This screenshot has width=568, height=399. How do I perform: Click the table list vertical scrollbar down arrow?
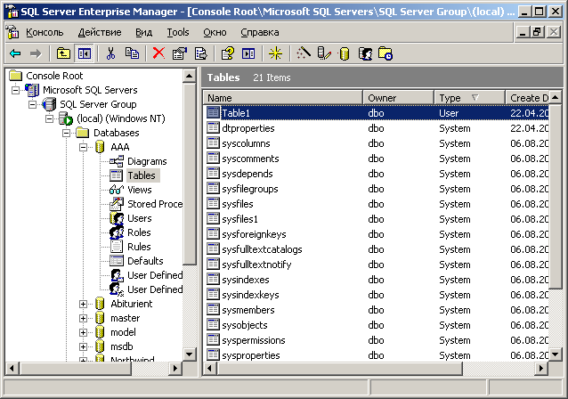pyautogui.click(x=556, y=355)
